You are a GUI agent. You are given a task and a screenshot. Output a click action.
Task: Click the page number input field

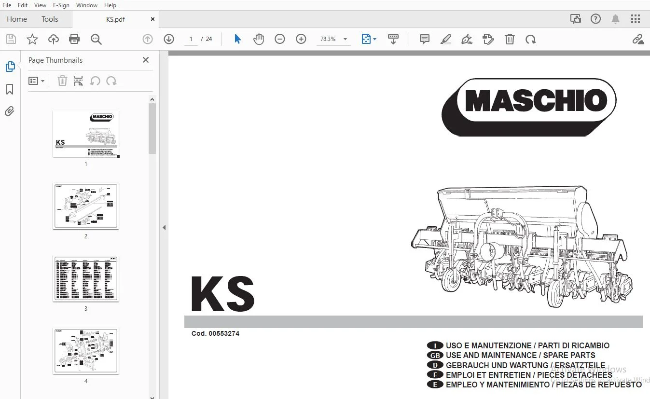tap(191, 39)
